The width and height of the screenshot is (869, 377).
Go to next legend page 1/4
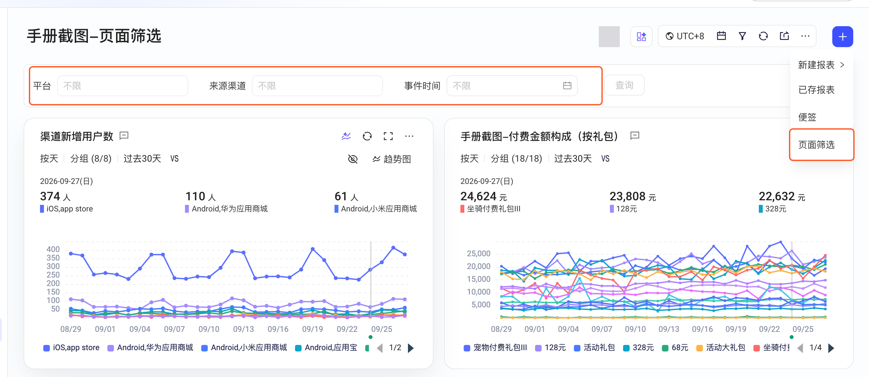click(831, 348)
